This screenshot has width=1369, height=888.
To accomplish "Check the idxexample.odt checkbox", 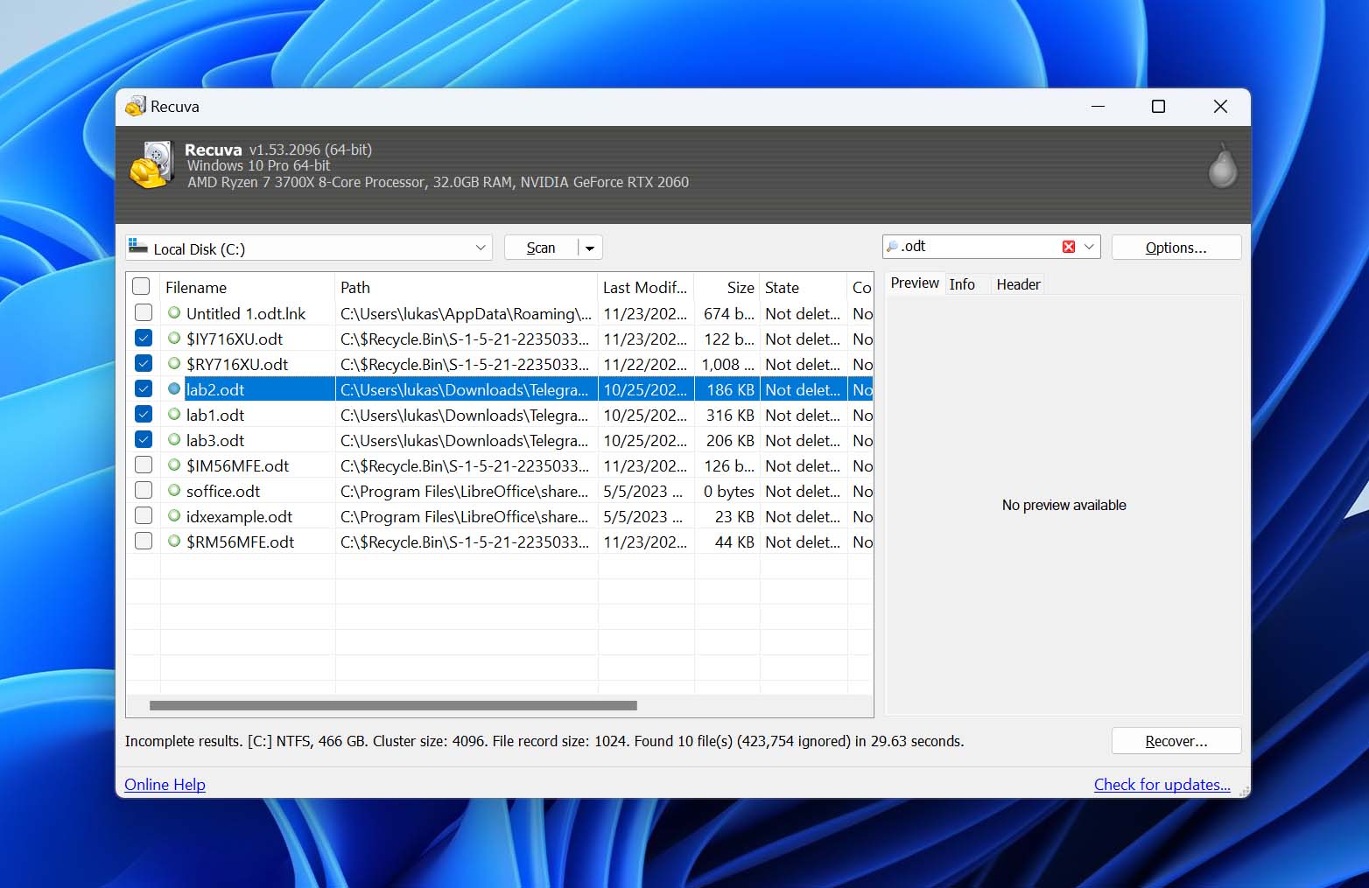I will (144, 515).
